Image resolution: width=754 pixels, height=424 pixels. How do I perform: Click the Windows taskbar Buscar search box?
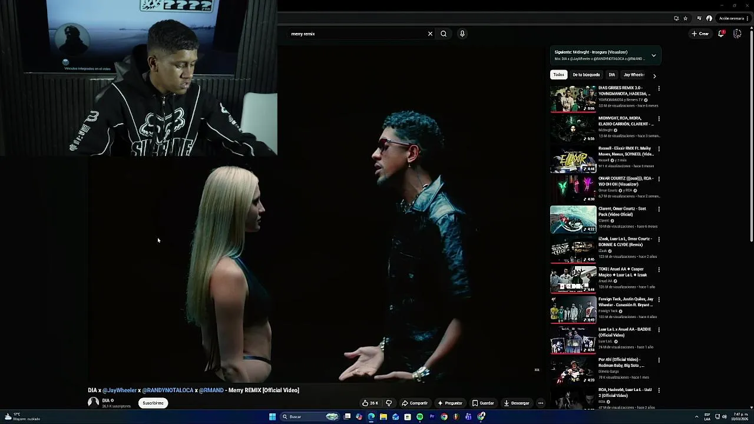(x=309, y=417)
